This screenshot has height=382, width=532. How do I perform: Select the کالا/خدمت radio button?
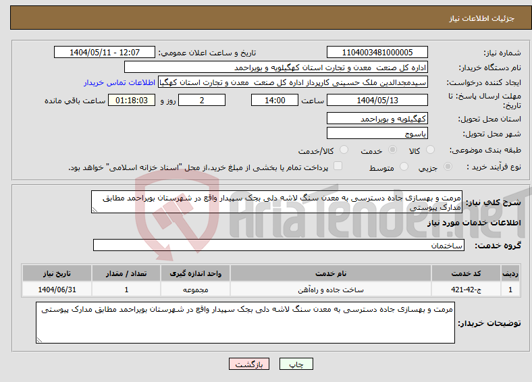[x=344, y=150]
